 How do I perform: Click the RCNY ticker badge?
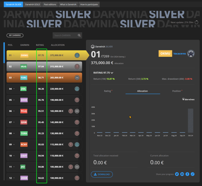(24, 145)
